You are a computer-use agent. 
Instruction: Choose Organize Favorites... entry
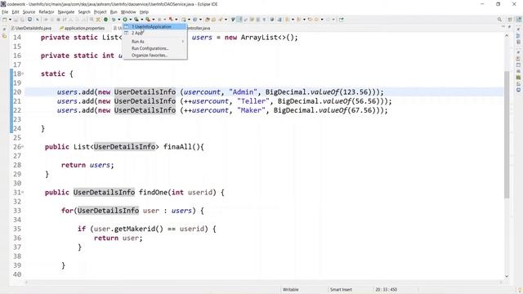pyautogui.click(x=155, y=56)
